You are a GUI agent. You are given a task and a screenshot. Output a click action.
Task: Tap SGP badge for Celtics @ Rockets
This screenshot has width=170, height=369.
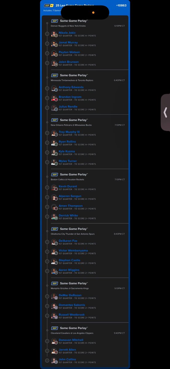click(x=54, y=175)
